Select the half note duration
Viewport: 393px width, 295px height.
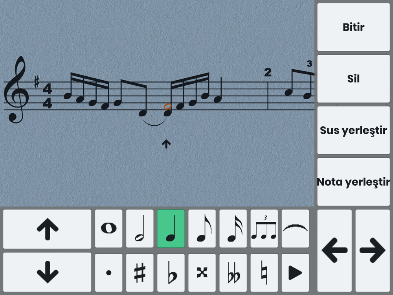coord(140,229)
